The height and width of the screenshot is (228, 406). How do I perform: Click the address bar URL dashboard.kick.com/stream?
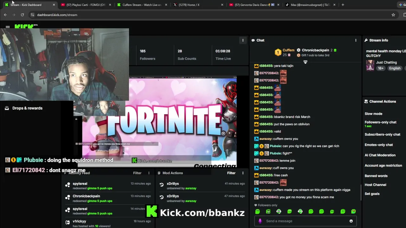(x=57, y=15)
